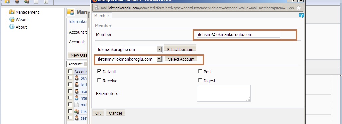
Task: Check the box for the 'ileti' account row
Action: tap(70, 84)
